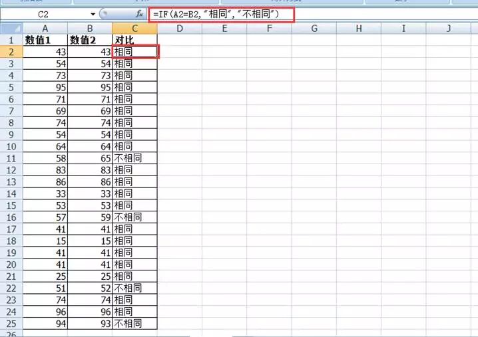The image size is (478, 337).
Task: Select cell A22 with value 51
Action: coord(45,288)
